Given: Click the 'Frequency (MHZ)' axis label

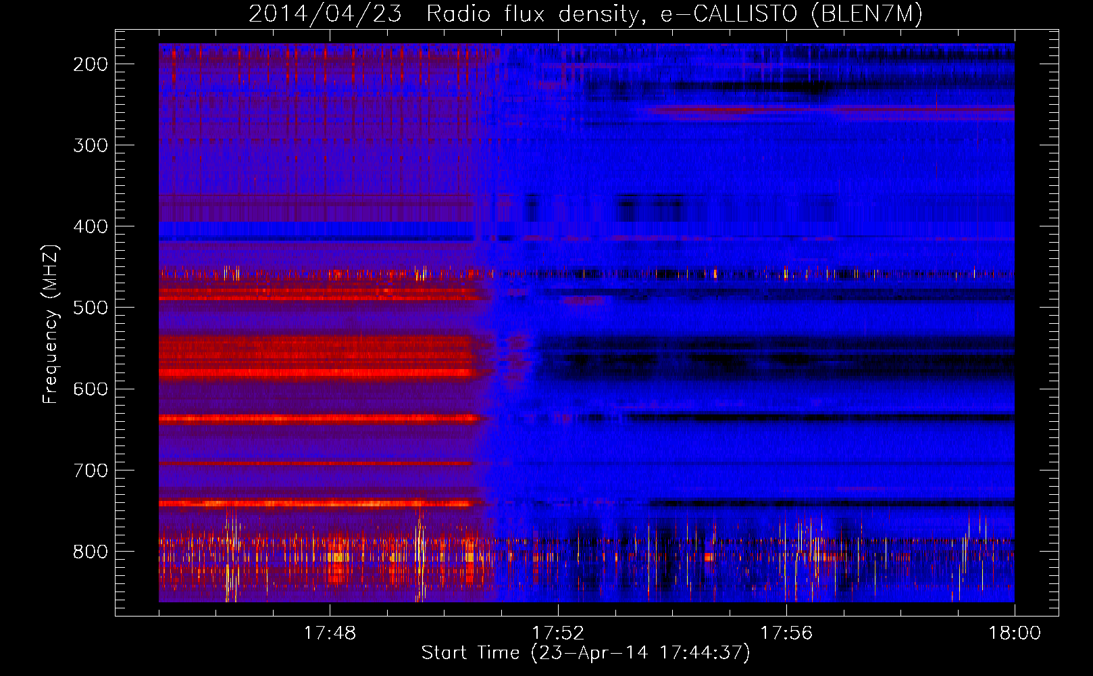Looking at the screenshot, I should [x=51, y=324].
